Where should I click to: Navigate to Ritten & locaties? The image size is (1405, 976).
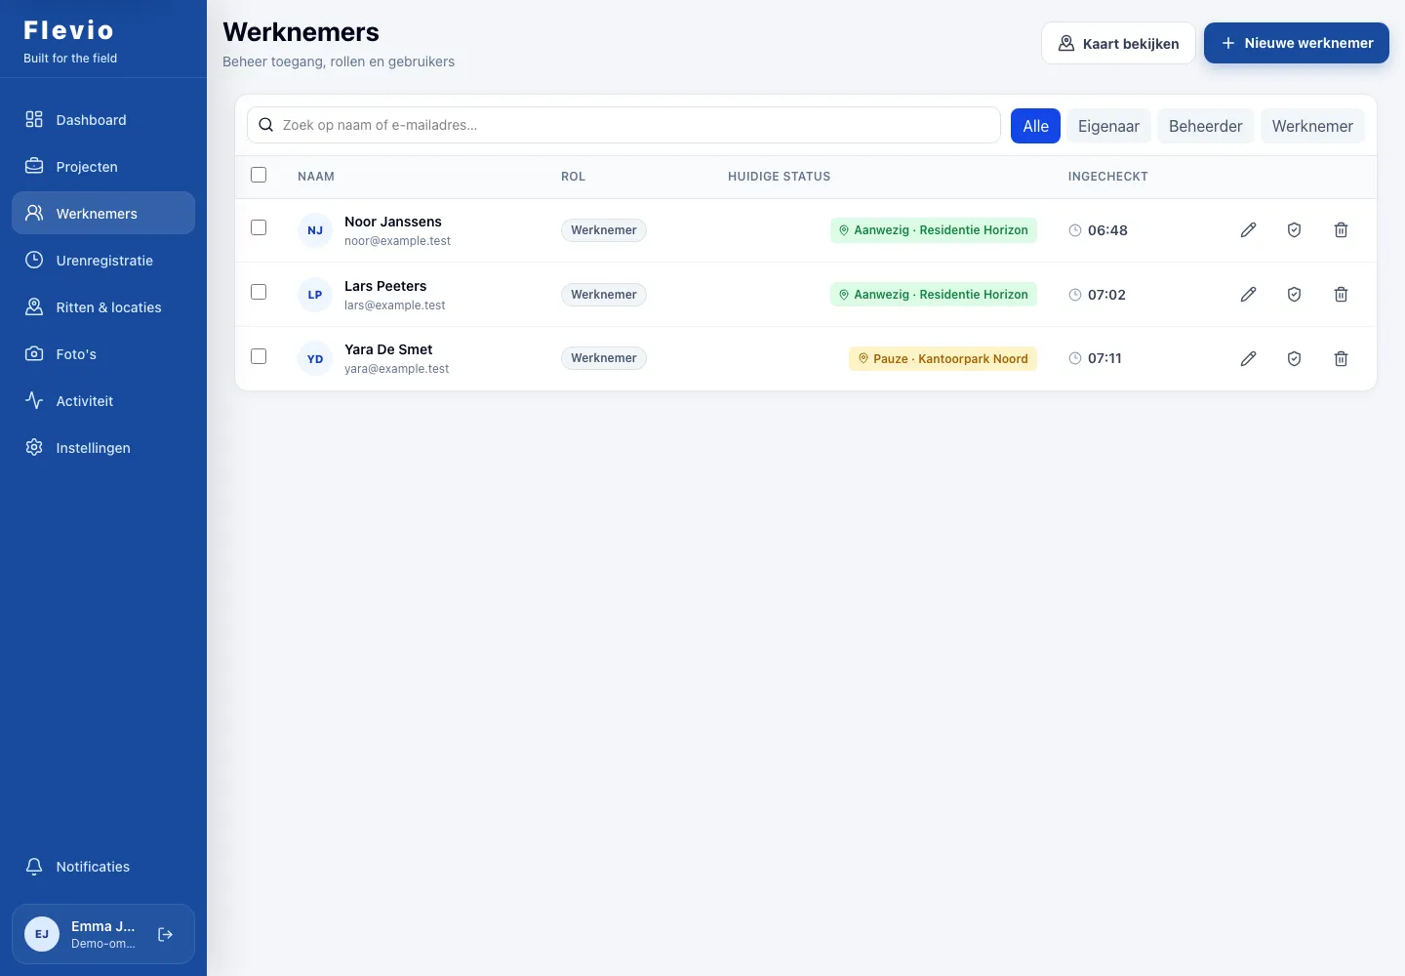(x=103, y=306)
